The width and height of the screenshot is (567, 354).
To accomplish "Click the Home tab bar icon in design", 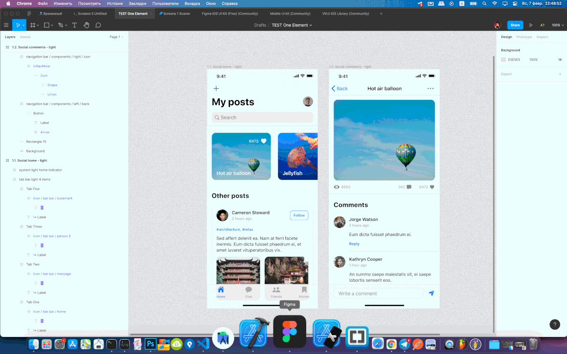I will coord(221,290).
